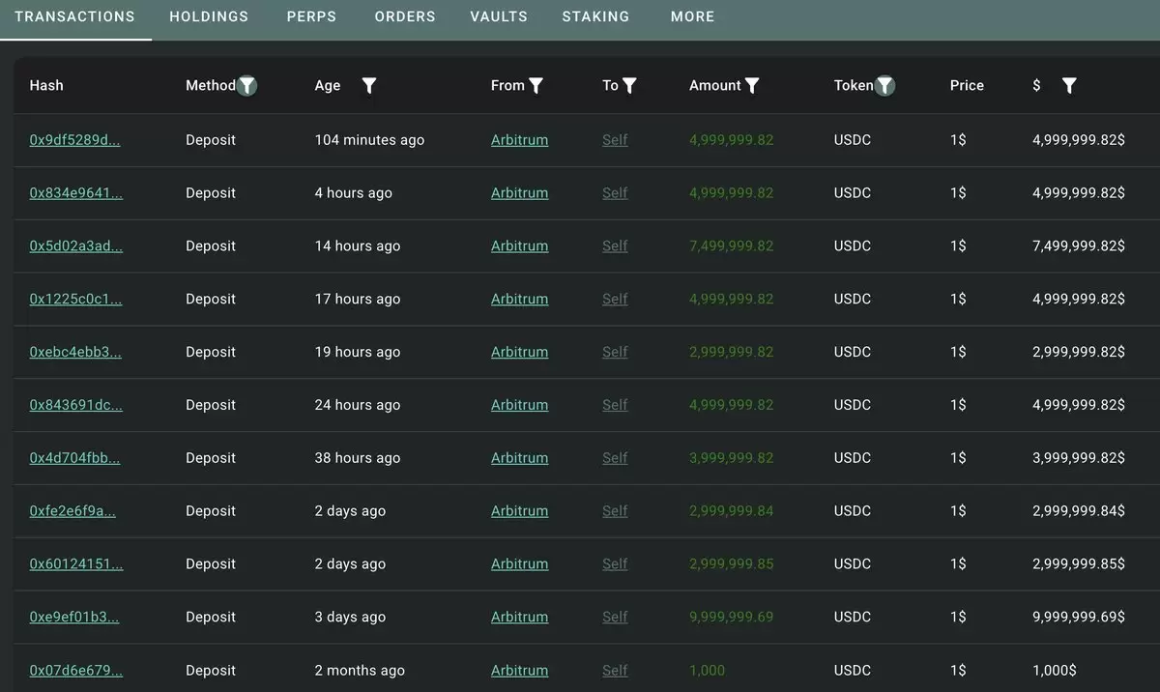The height and width of the screenshot is (692, 1160).
Task: Click the '2 months ago' age cell
Action: tap(360, 671)
